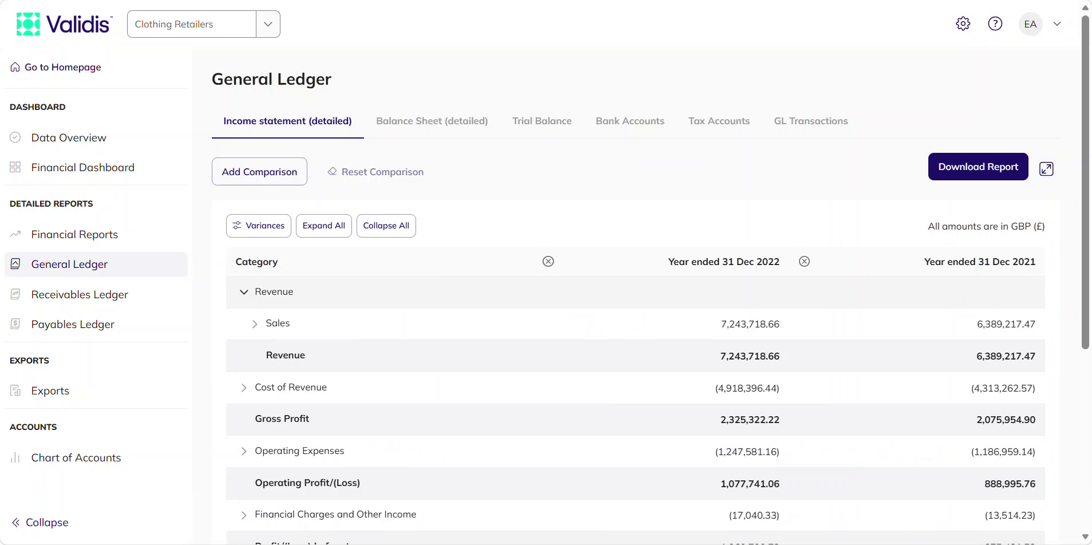Click Reset Comparison

[x=375, y=172]
